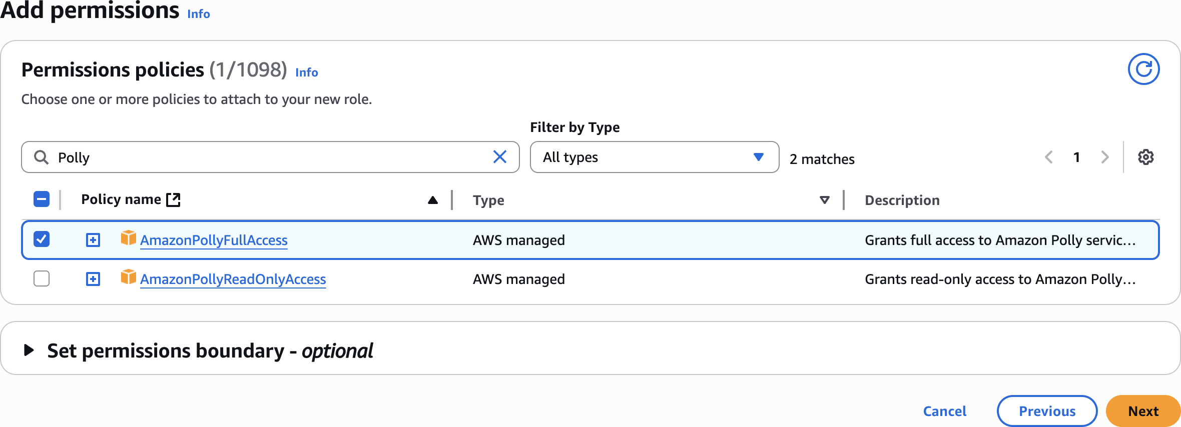Expand AmazonPollyFullAccess policy details
The height and width of the screenshot is (427, 1181).
click(x=93, y=240)
